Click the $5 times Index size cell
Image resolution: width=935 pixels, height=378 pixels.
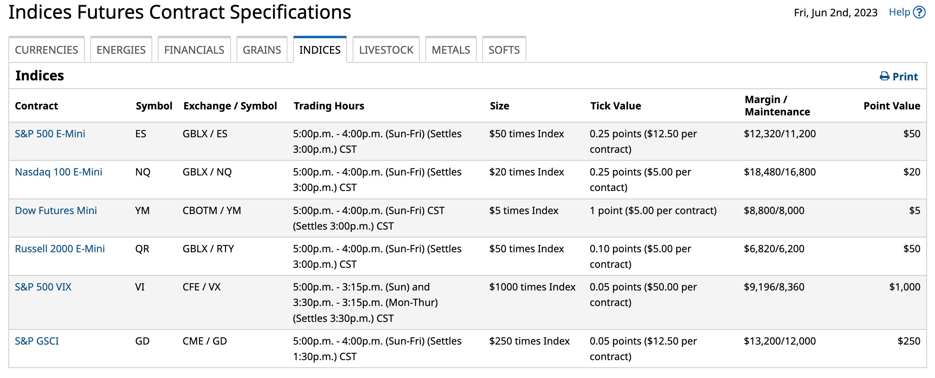pos(524,210)
